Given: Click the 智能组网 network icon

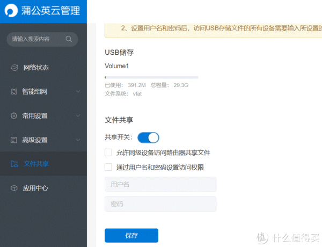Looking at the screenshot, I should 14,92.
